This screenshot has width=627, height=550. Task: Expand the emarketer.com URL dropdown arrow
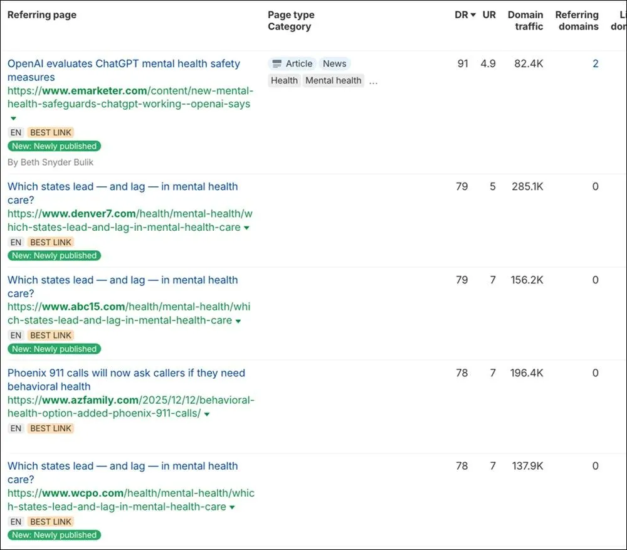pyautogui.click(x=13, y=118)
